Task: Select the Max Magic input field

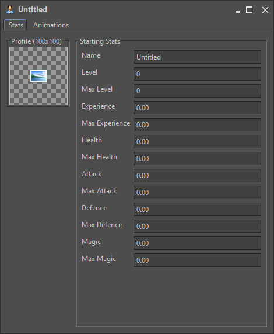Action: tap(197, 260)
